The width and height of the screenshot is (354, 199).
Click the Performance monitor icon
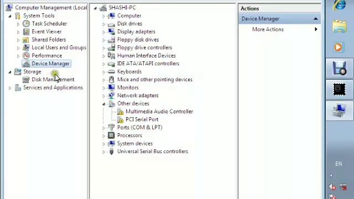[26, 55]
